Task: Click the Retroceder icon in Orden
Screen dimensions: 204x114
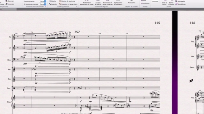Action: tap(176, 1)
